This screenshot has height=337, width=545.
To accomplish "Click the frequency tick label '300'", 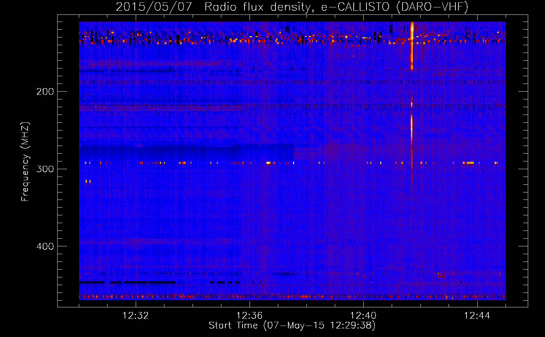I will (45, 169).
